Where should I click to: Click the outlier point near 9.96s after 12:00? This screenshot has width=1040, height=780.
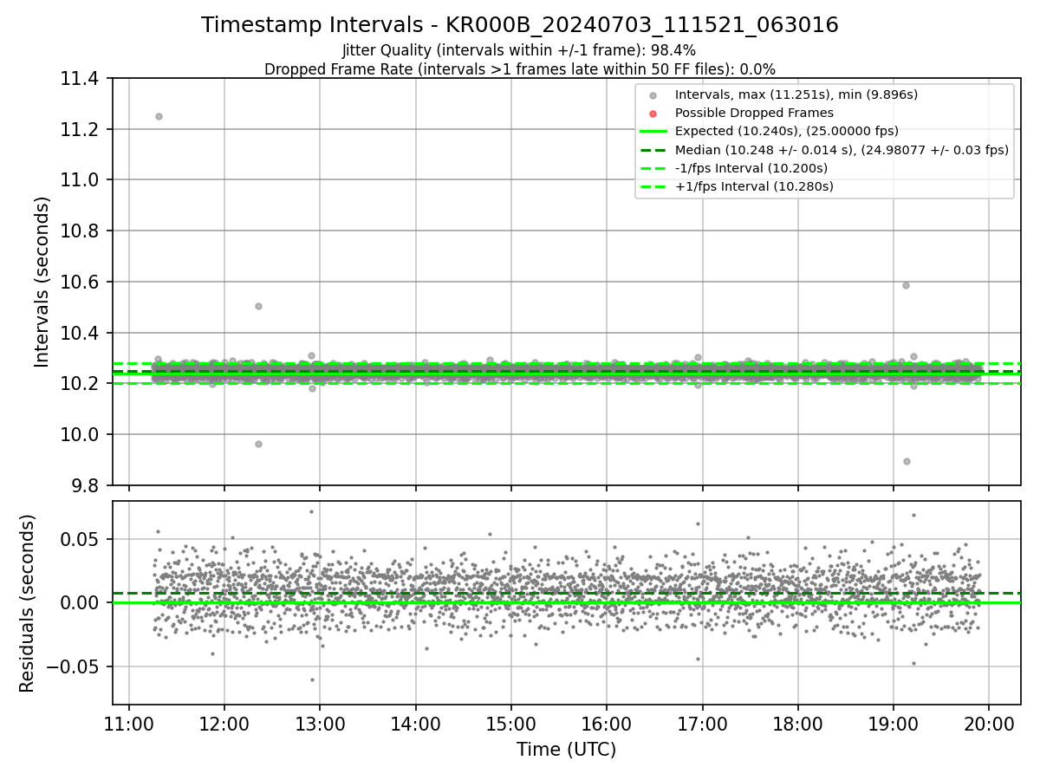[x=258, y=444]
